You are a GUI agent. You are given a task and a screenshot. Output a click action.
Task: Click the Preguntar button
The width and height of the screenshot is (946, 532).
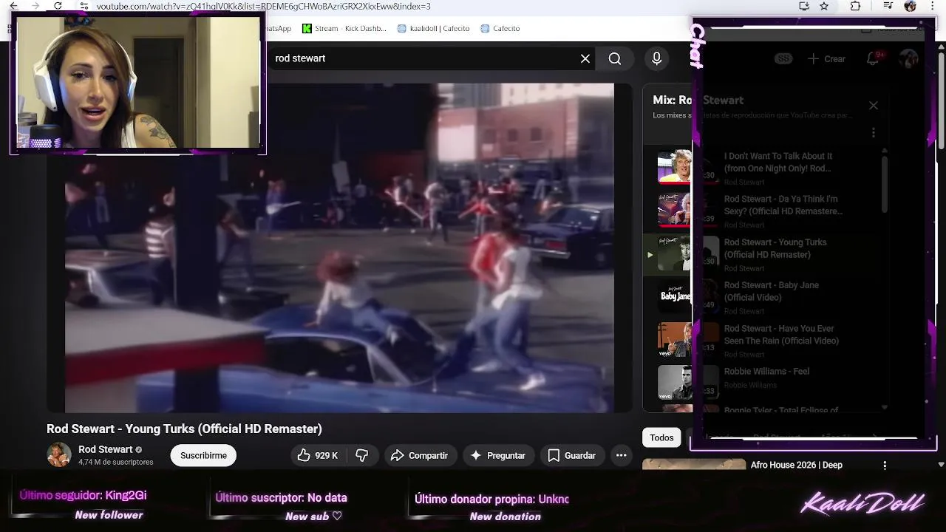[x=498, y=455]
